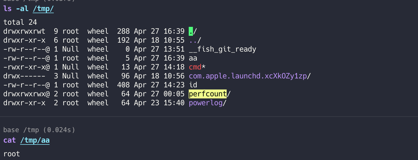
Task: Click the root output of the cat command
Action: pos(12,154)
